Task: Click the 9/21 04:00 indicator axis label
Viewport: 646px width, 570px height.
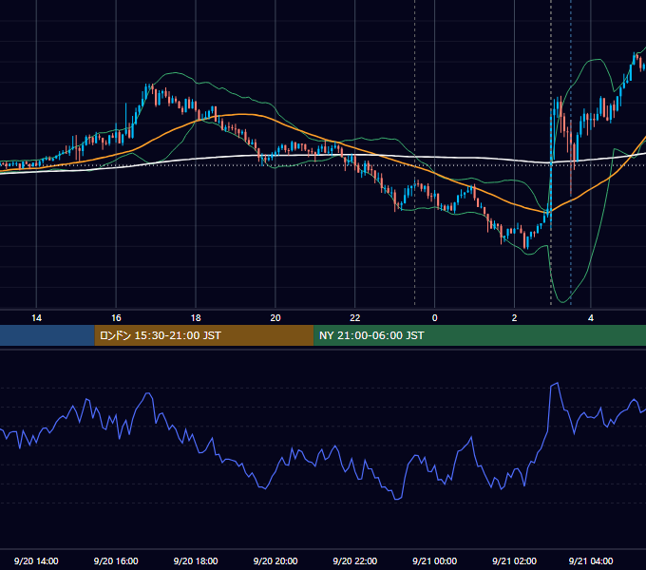Action: coord(591,560)
